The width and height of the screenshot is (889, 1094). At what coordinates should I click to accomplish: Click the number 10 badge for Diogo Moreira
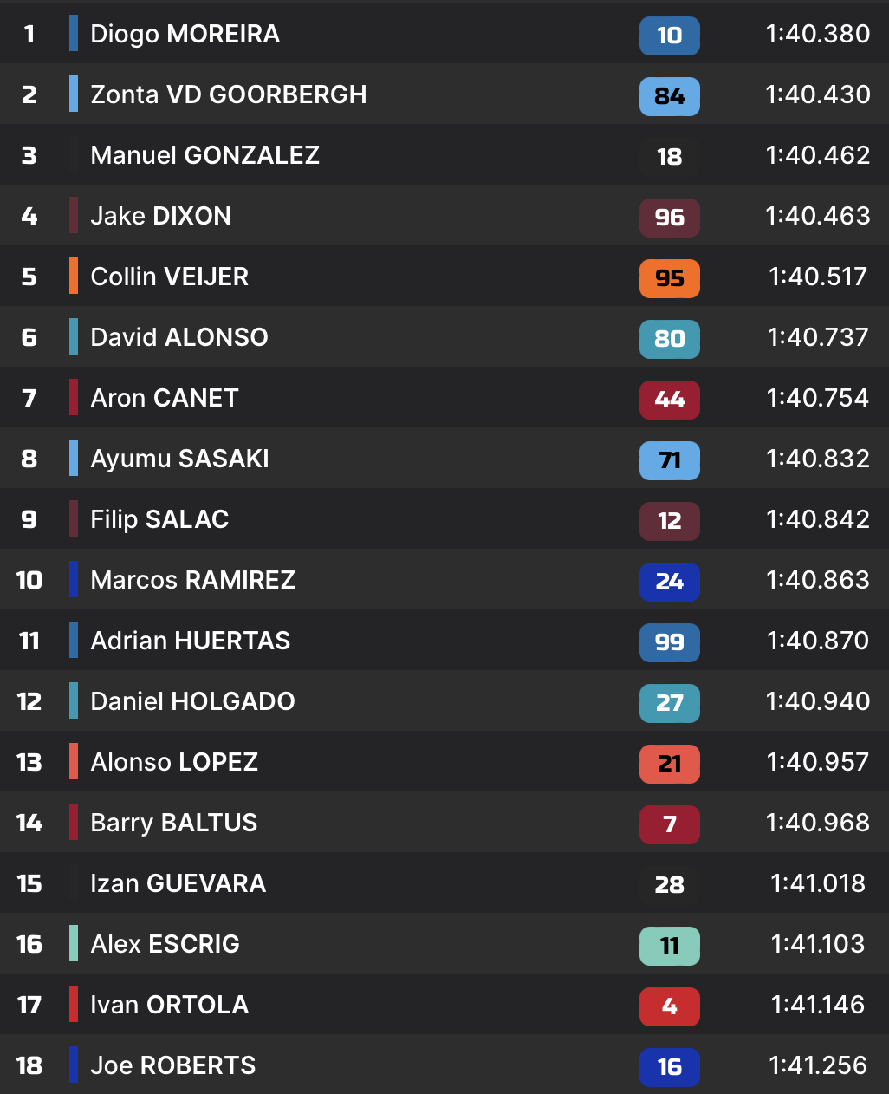[669, 36]
